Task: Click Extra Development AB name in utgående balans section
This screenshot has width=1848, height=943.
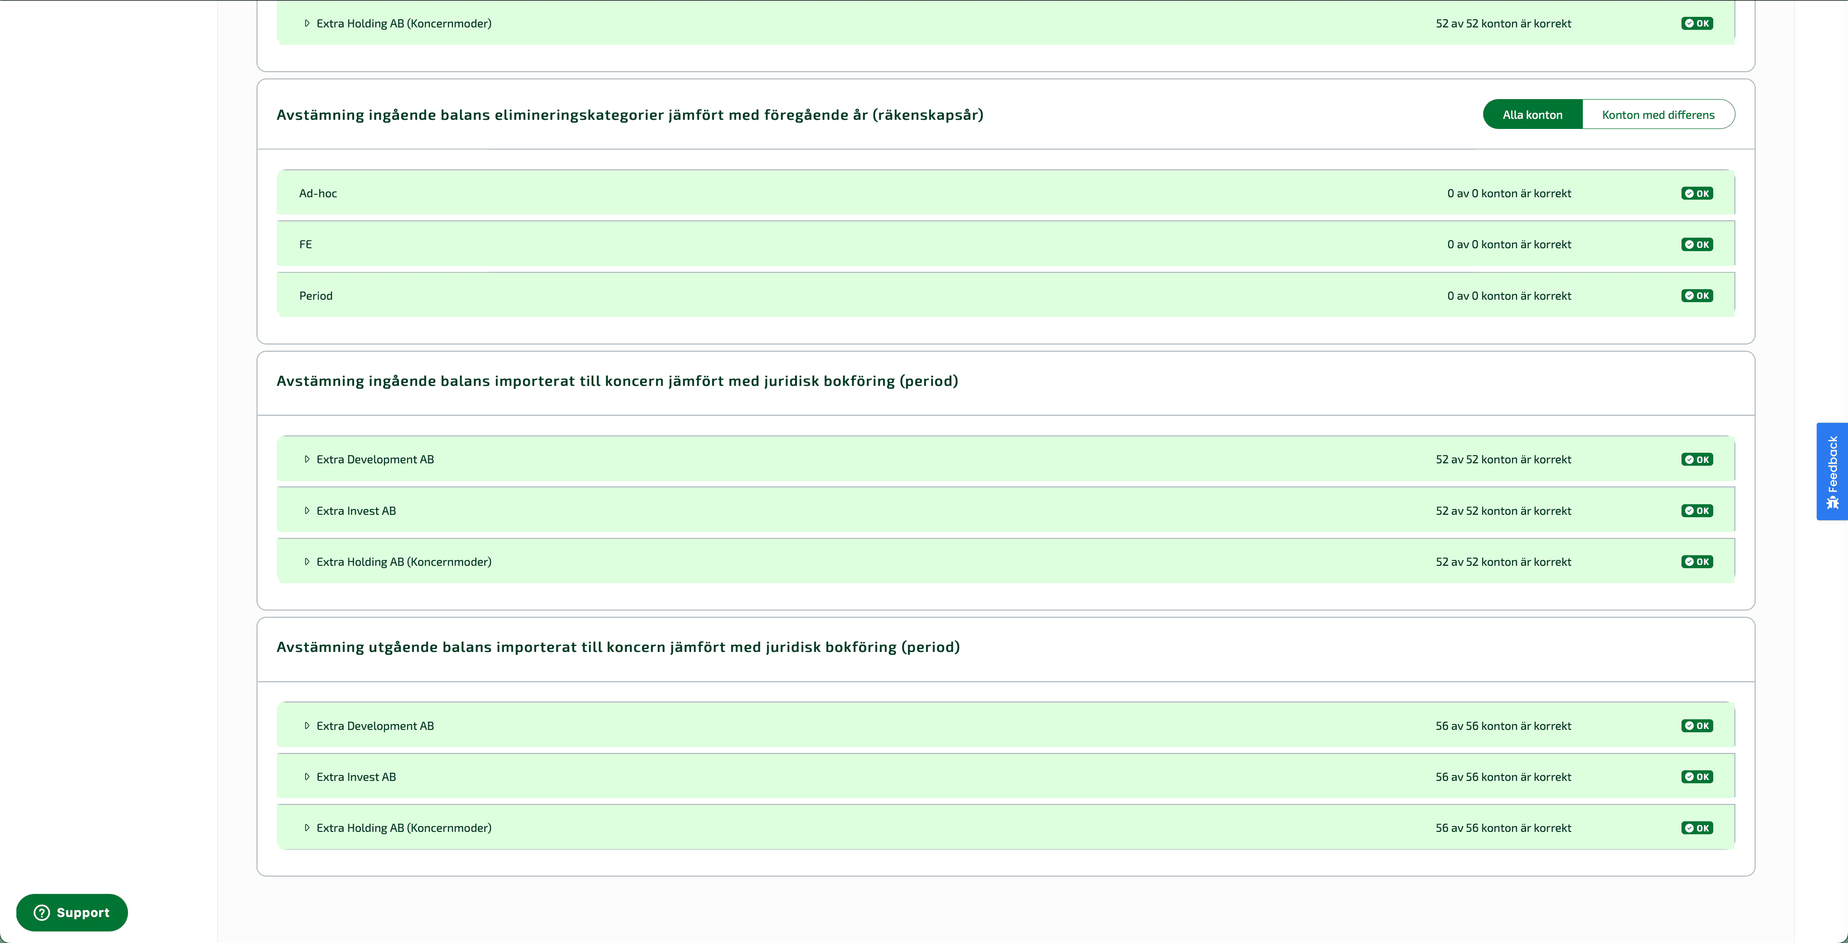Action: point(375,726)
